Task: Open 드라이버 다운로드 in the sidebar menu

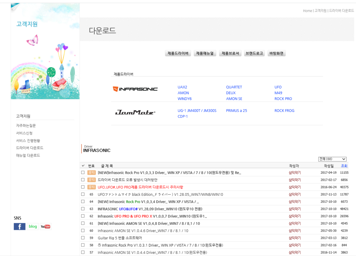Action: [x=30, y=148]
